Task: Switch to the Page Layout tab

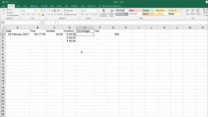Action: [34, 6]
